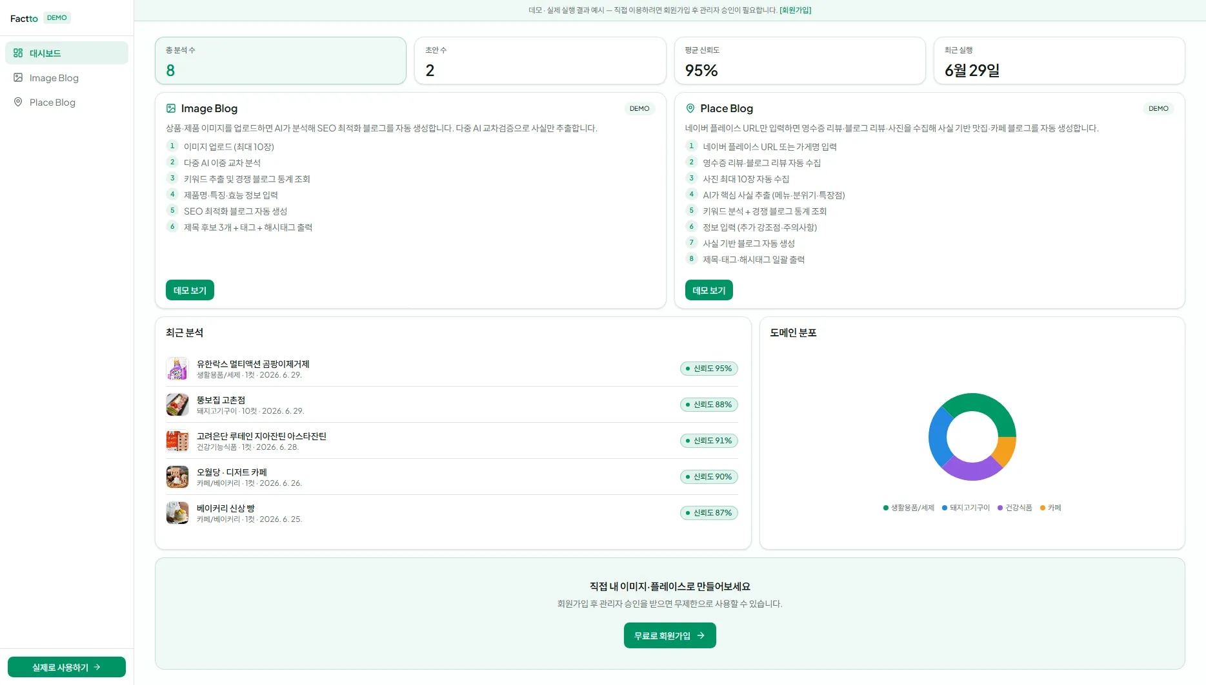The height and width of the screenshot is (685, 1206).
Task: Click the image icon beside Image Blog card title
Action: 171,108
